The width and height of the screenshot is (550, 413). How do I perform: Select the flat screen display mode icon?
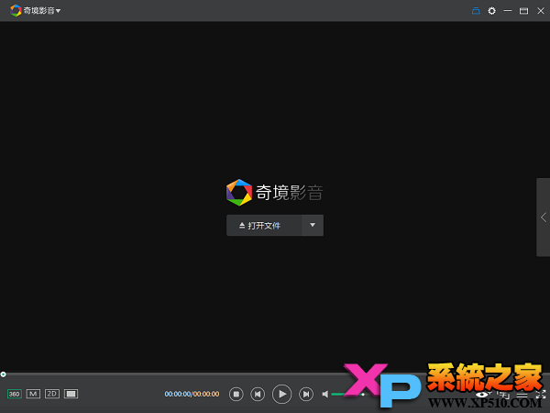click(71, 394)
